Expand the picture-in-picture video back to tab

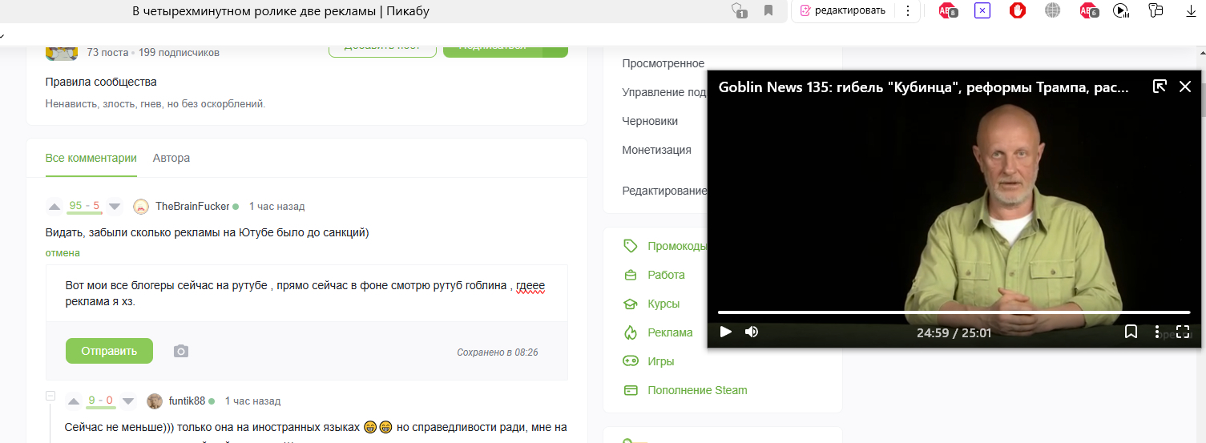pyautogui.click(x=1159, y=87)
